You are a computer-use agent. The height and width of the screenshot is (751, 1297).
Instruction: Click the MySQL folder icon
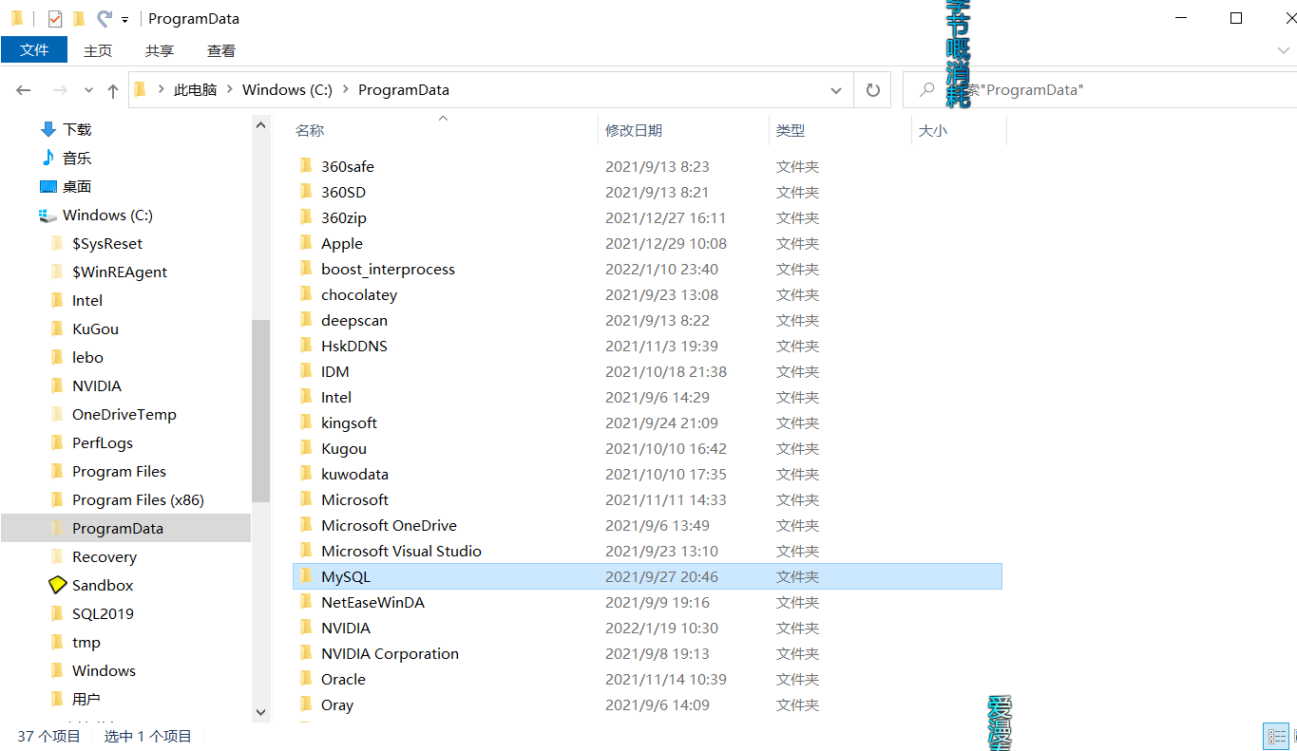pos(306,576)
